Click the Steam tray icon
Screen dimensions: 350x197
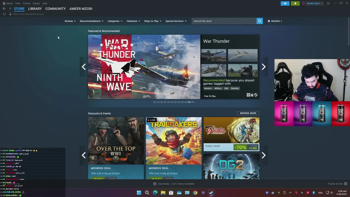pos(273,193)
